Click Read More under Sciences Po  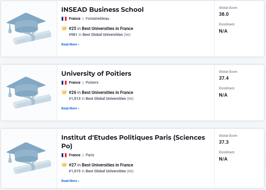click(70, 181)
